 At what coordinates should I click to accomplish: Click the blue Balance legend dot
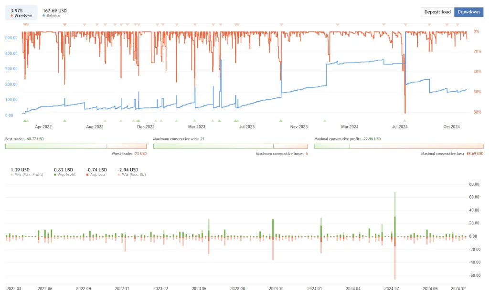coord(44,16)
